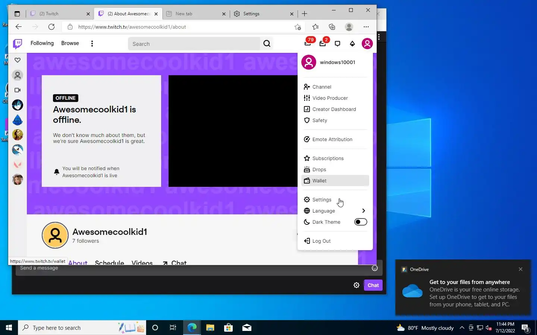Dismiss the OneDrive notification

[x=521, y=269]
